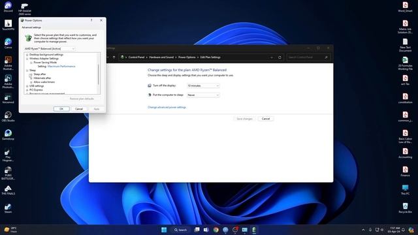Screen dimensions: 418x235
Task: Open the Turn off the display dropdown
Action: (x=203, y=86)
